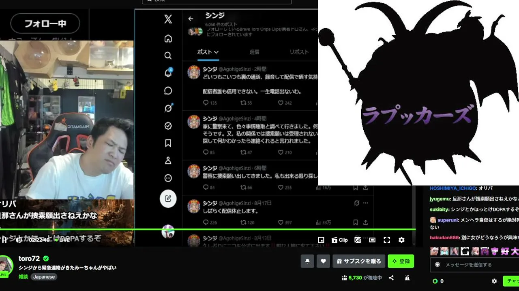Image resolution: width=519 pixels, height=291 pixels.
Task: Jump to LIVE in the player
Action: (62, 240)
